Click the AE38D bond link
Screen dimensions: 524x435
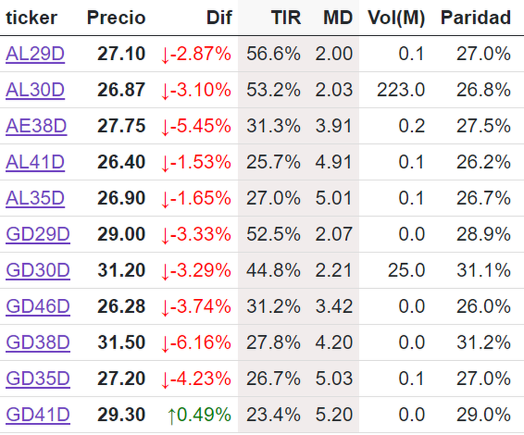[36, 126]
